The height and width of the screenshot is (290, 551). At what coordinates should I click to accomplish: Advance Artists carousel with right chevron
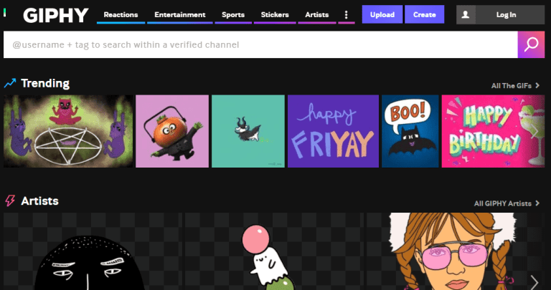(x=534, y=281)
